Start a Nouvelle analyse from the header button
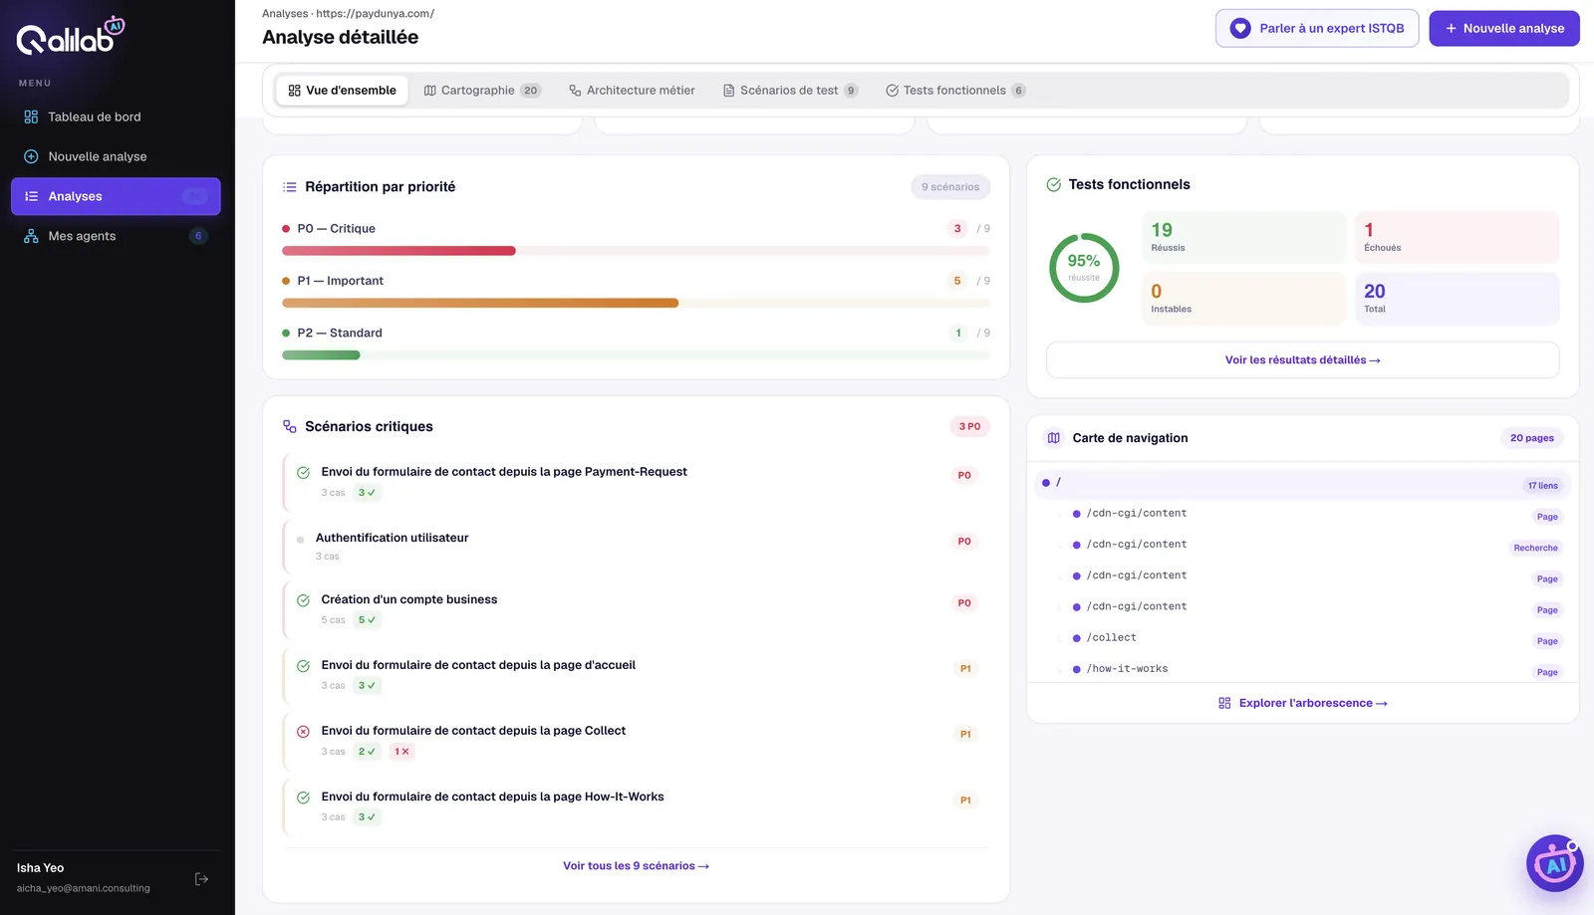Image resolution: width=1594 pixels, height=915 pixels. pos(1504,29)
